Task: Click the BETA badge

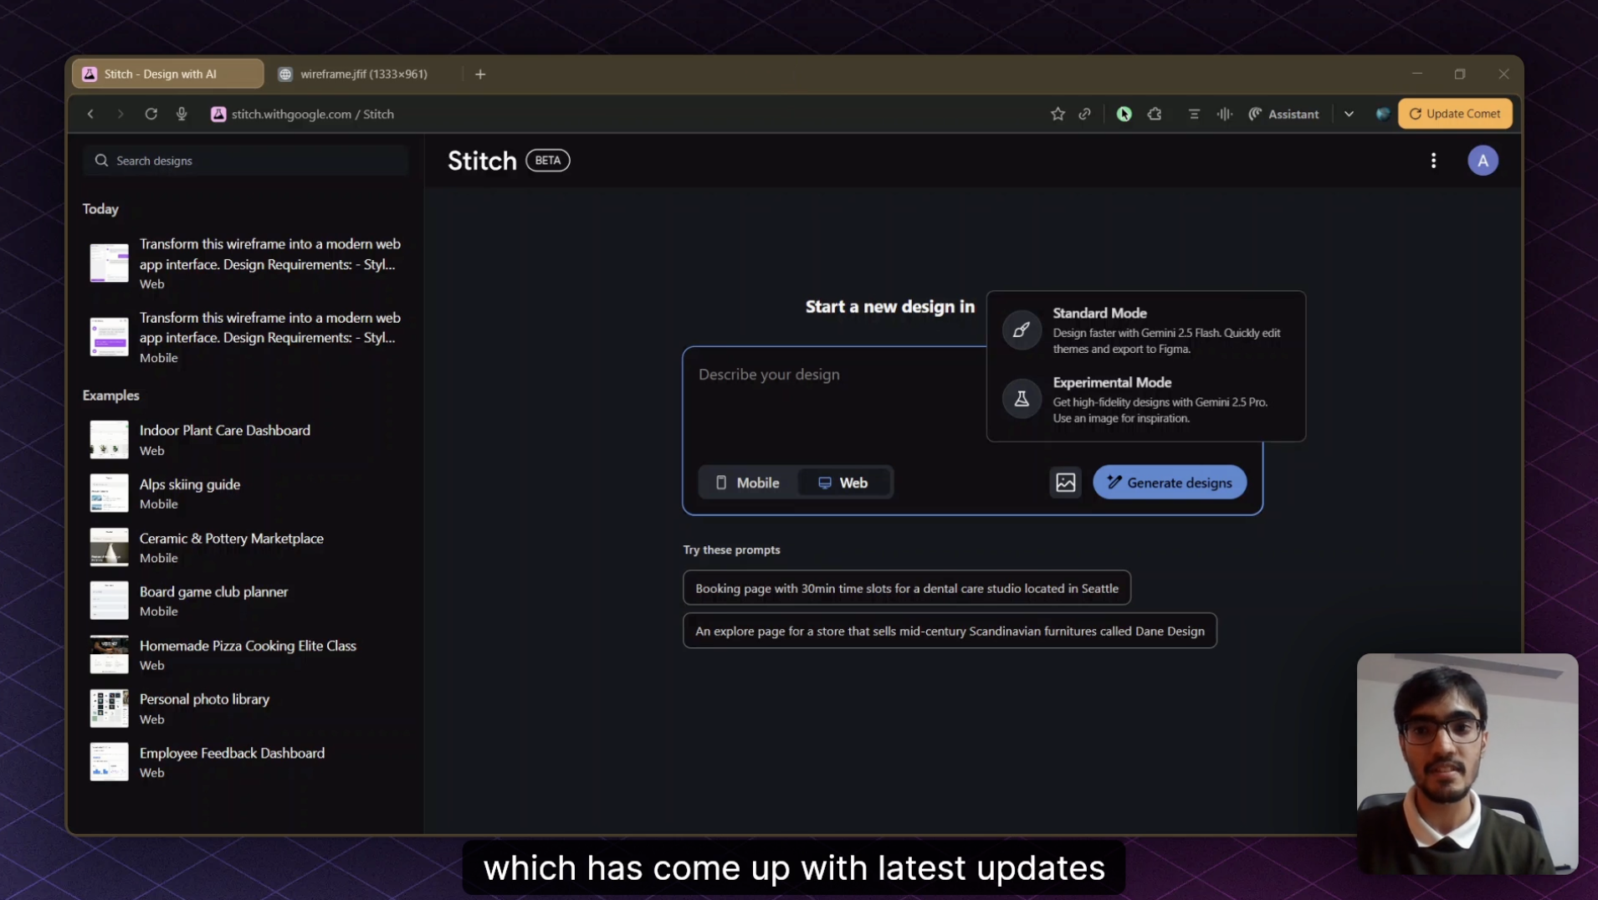Action: point(548,161)
